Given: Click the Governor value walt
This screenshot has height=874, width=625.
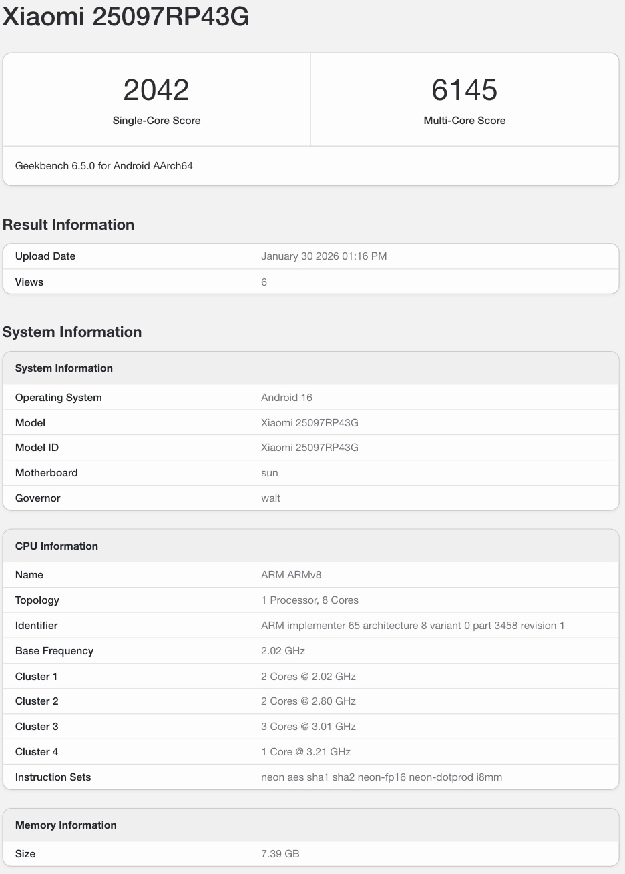Looking at the screenshot, I should click(x=270, y=498).
